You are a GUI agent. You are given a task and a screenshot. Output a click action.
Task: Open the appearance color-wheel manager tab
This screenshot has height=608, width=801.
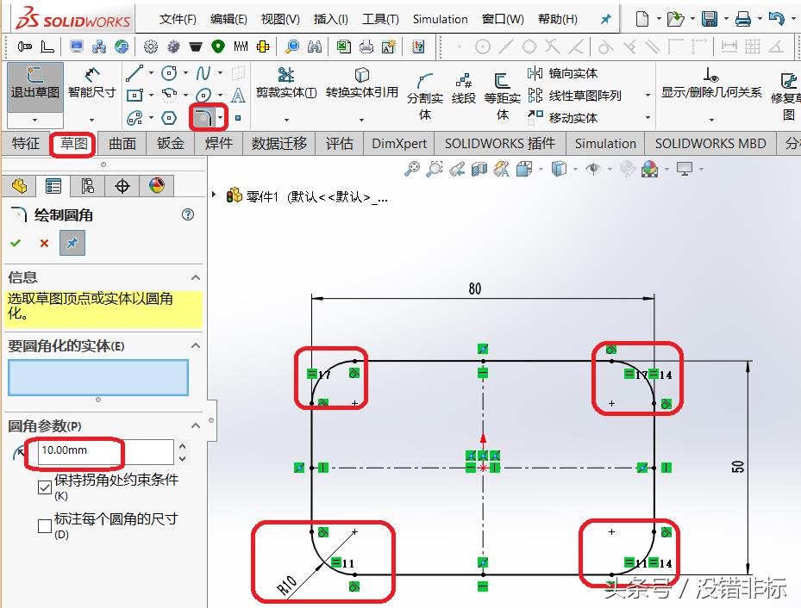(156, 185)
